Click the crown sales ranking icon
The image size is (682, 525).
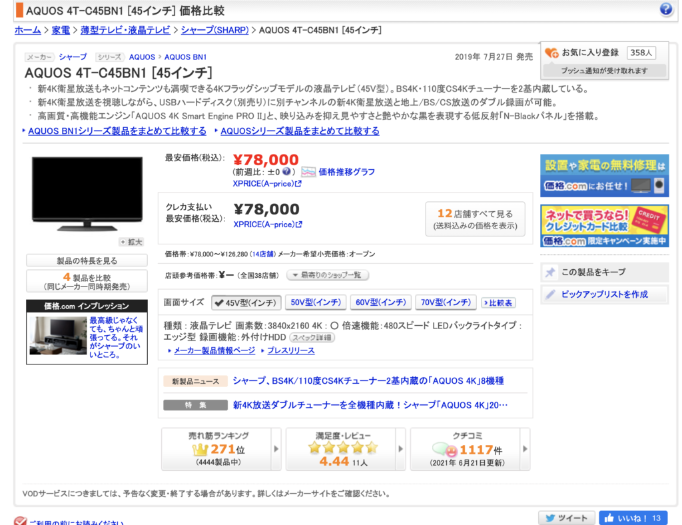point(201,450)
